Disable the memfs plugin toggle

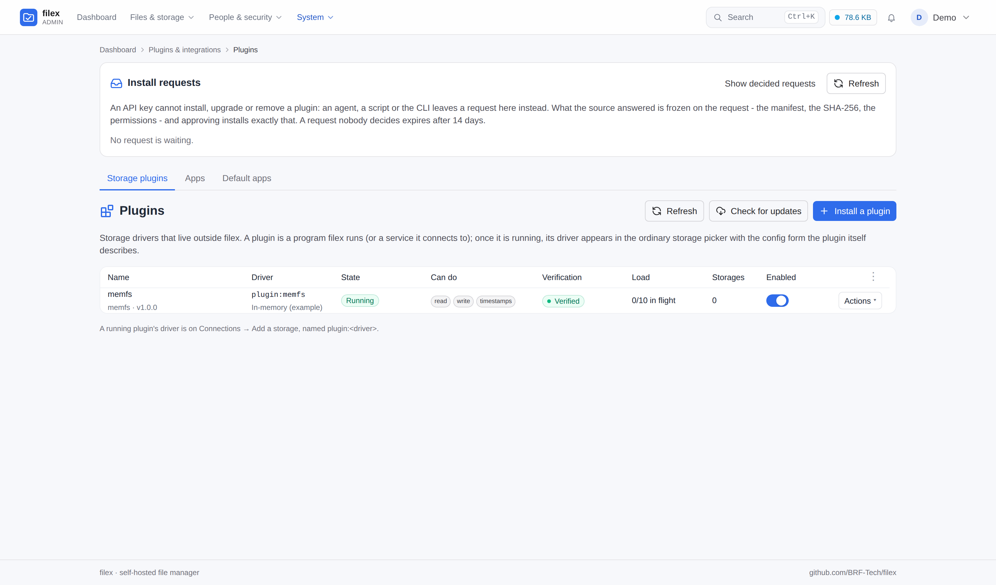[777, 301]
